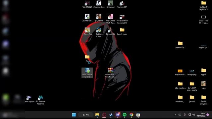Click the microphone tray icon
The image size is (212, 119).
185,115
